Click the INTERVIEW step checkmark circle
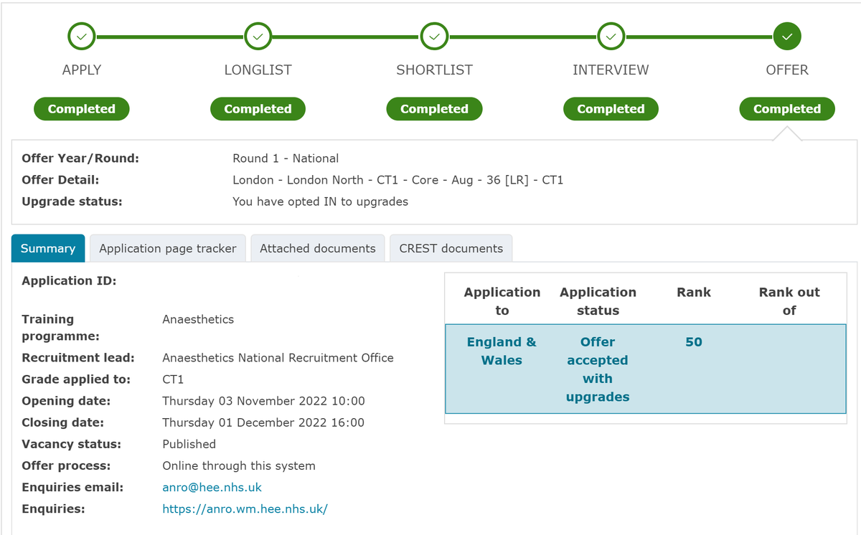861x535 pixels. 611,36
